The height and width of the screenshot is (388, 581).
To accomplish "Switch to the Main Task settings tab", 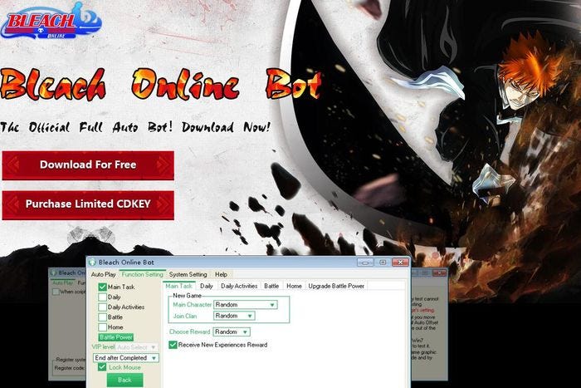I will (179, 286).
